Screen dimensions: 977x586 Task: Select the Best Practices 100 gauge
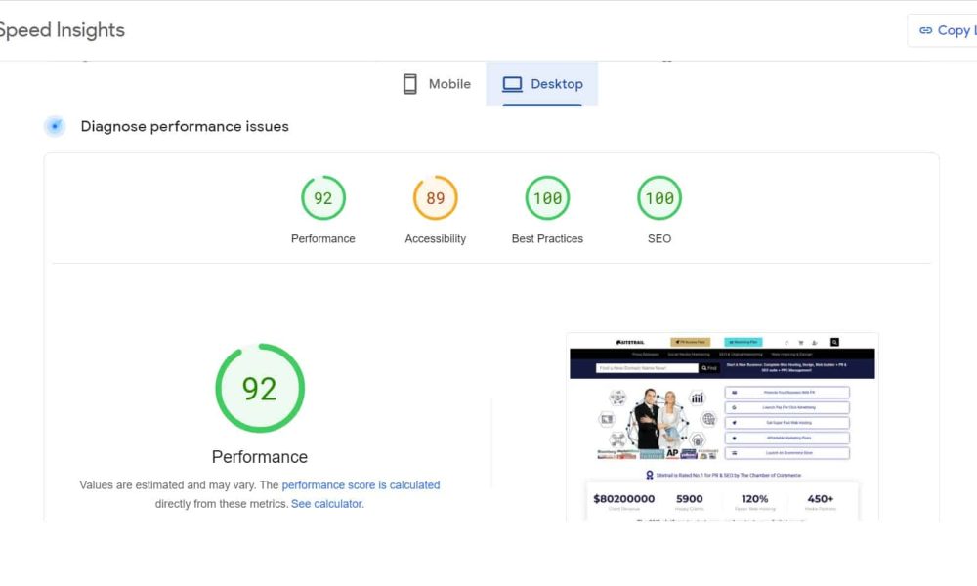click(x=547, y=198)
